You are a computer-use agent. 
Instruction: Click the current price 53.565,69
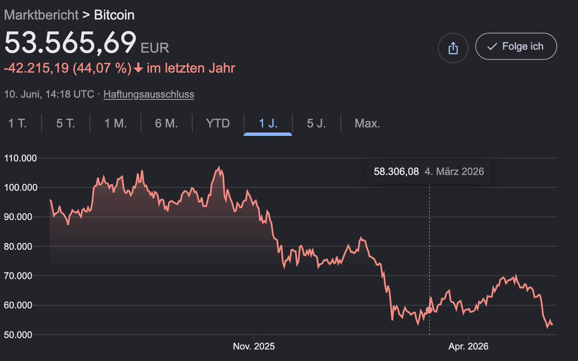(x=70, y=43)
